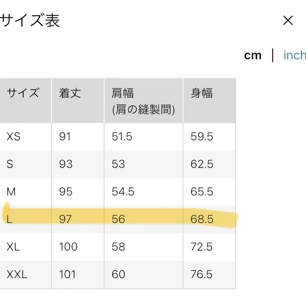Click the 56 shoulder width for size L
The image size is (306, 306).
[118, 219]
